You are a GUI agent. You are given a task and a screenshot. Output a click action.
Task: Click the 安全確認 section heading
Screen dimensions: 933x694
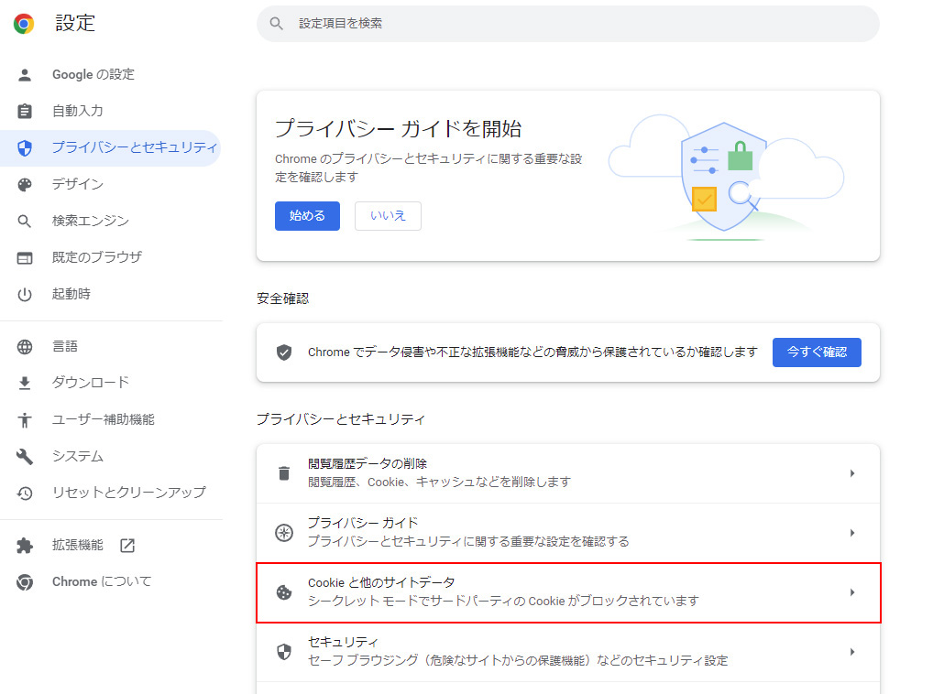[282, 298]
